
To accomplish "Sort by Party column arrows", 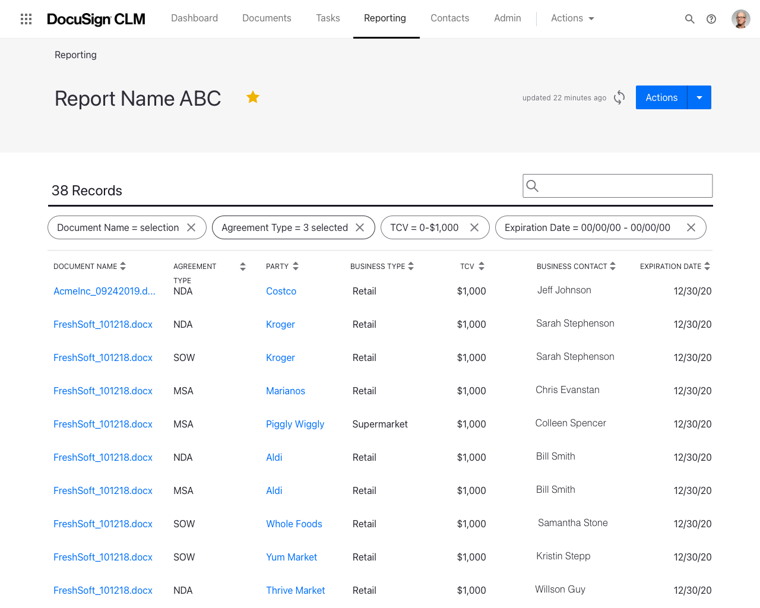I will pos(296,266).
